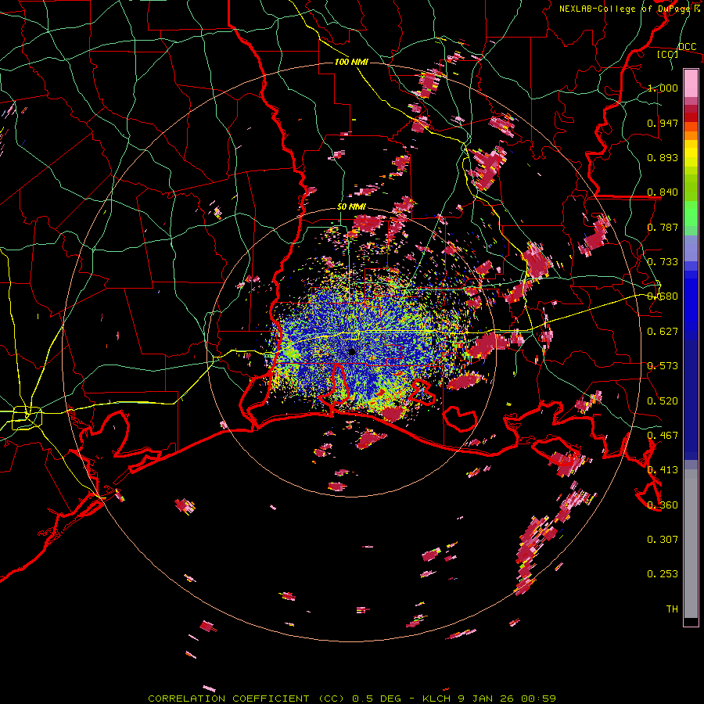The width and height of the screenshot is (704, 704).
Task: Click the 0.680 scale value
Action: (x=663, y=296)
